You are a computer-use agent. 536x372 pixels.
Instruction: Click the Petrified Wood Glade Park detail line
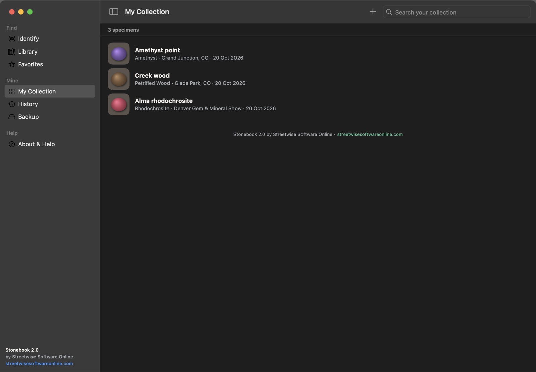190,83
